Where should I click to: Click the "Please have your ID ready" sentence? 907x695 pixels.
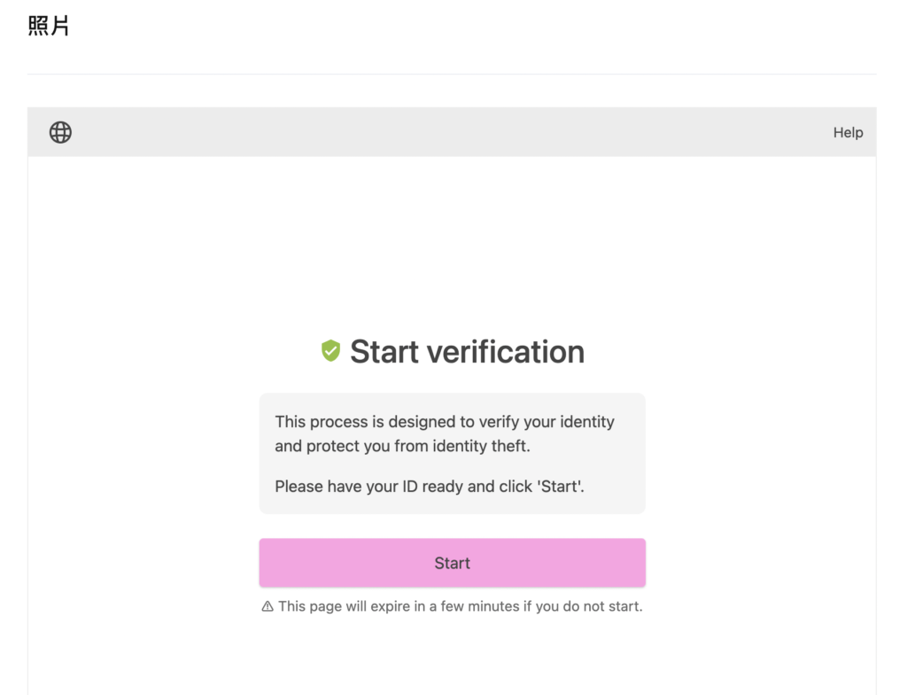430,486
